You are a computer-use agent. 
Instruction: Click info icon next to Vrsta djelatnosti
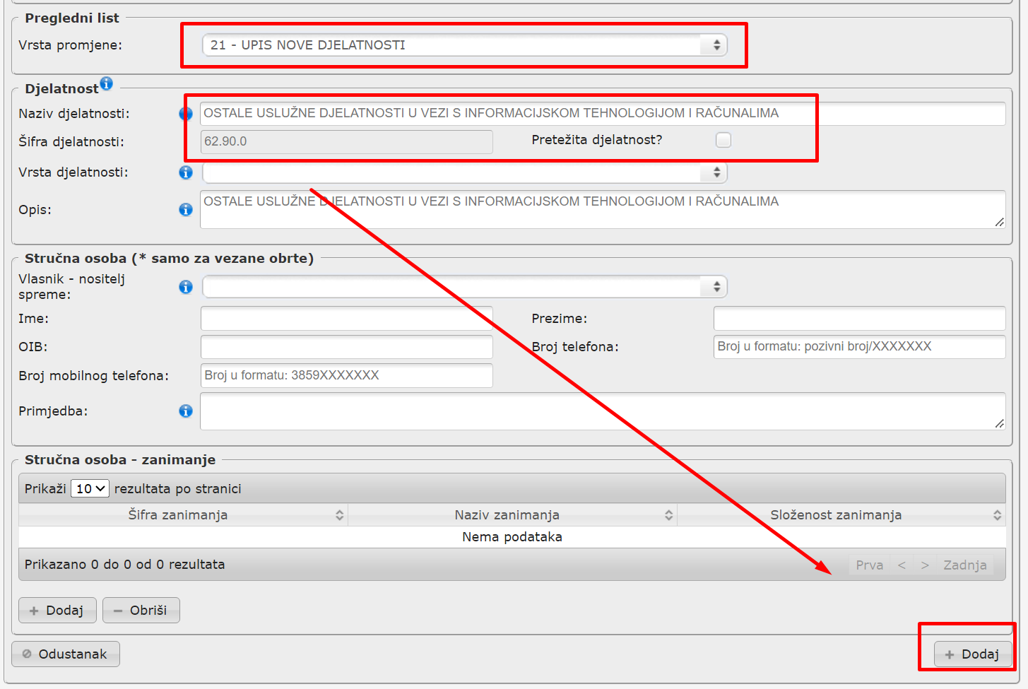(186, 172)
